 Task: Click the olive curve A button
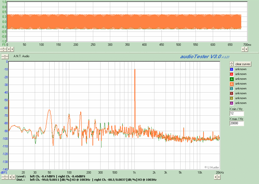pos(231,98)
